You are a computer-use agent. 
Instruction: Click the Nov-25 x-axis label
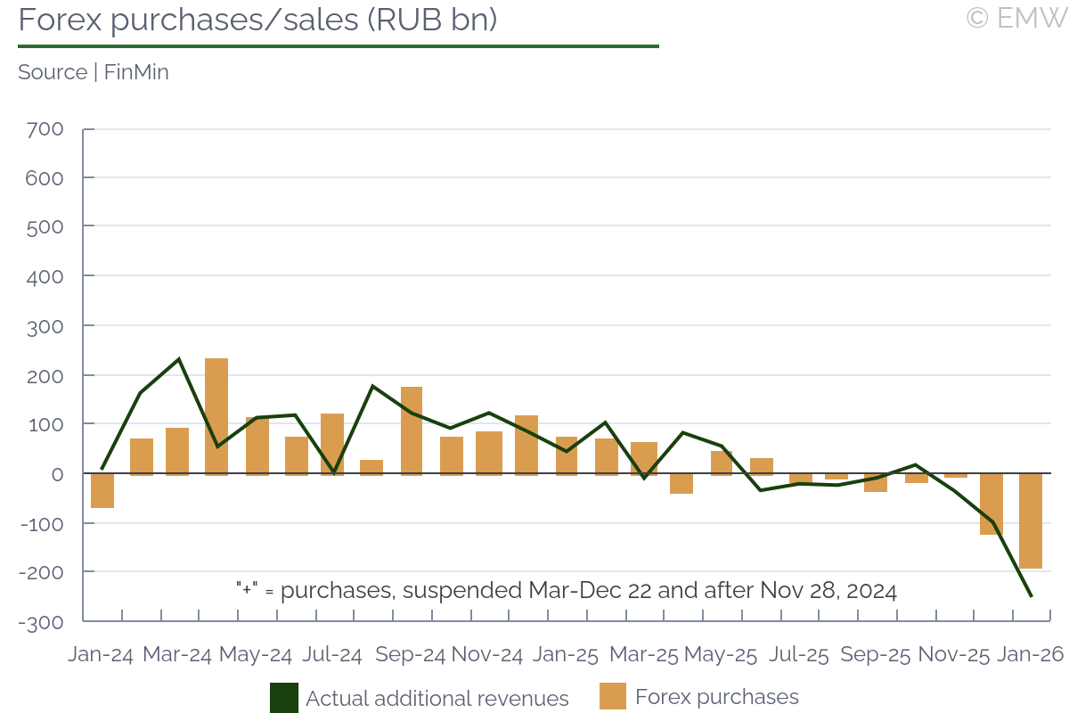click(x=953, y=654)
